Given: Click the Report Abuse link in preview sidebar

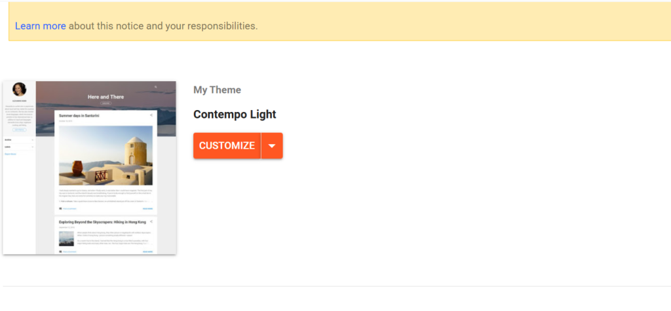Looking at the screenshot, I should pos(10,154).
